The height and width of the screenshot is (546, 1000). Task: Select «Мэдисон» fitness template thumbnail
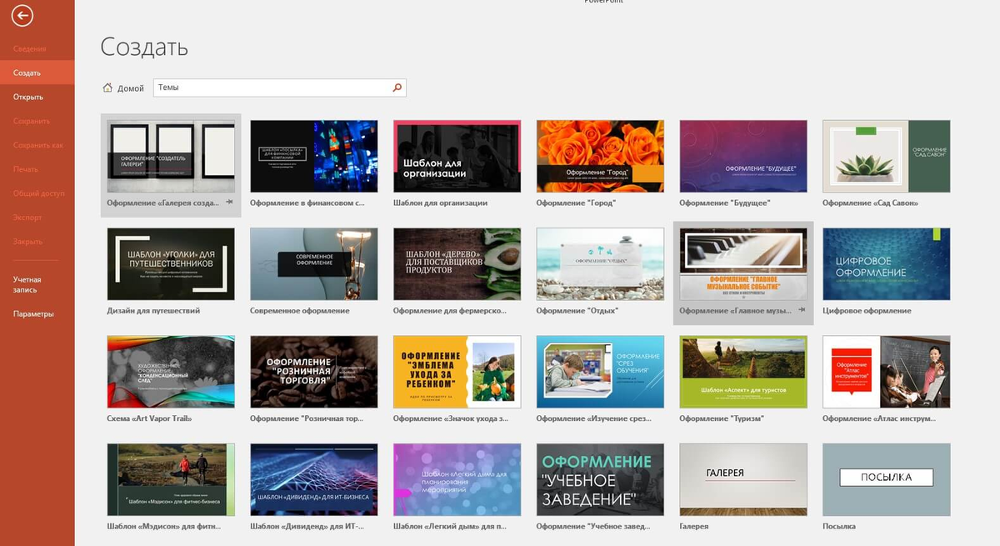[x=171, y=479]
